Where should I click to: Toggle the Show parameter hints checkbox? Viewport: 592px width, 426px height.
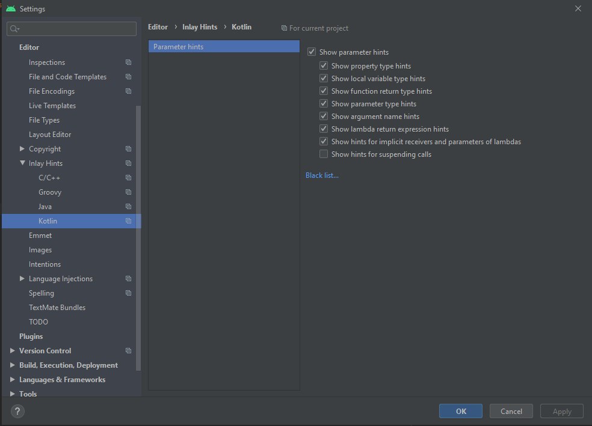[x=312, y=52]
